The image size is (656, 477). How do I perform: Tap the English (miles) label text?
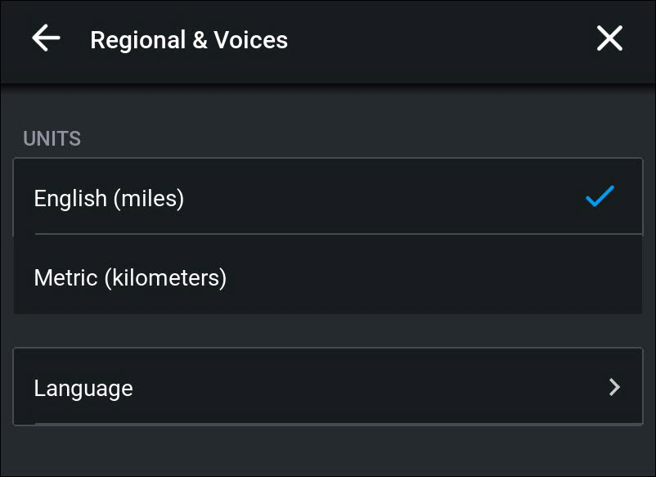click(x=109, y=198)
